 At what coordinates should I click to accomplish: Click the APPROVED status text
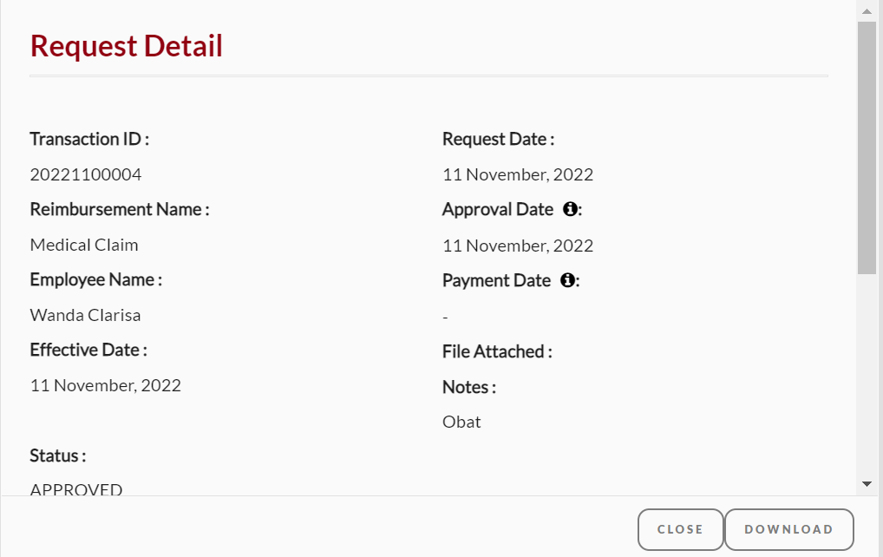point(76,488)
